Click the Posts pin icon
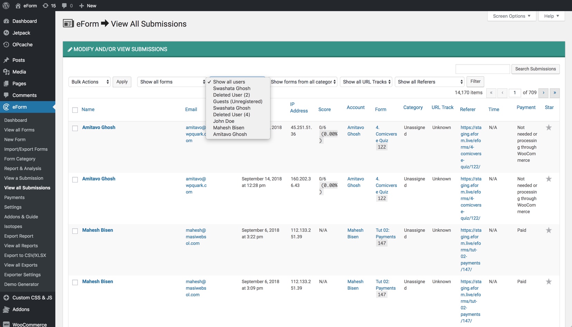Viewport: 572px width, 327px height. tap(6, 60)
